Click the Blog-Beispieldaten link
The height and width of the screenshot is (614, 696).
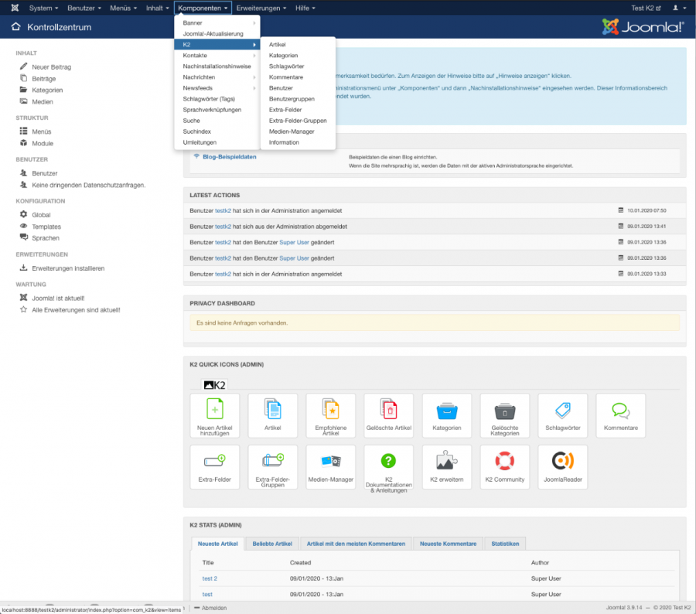click(230, 157)
